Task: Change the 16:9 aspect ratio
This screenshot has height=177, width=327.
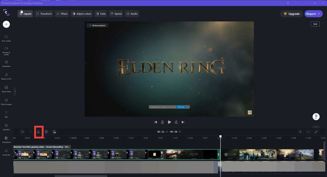Action: 315,24
